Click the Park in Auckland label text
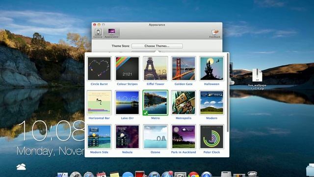Viewport: 314px width, 177px height. point(183,152)
